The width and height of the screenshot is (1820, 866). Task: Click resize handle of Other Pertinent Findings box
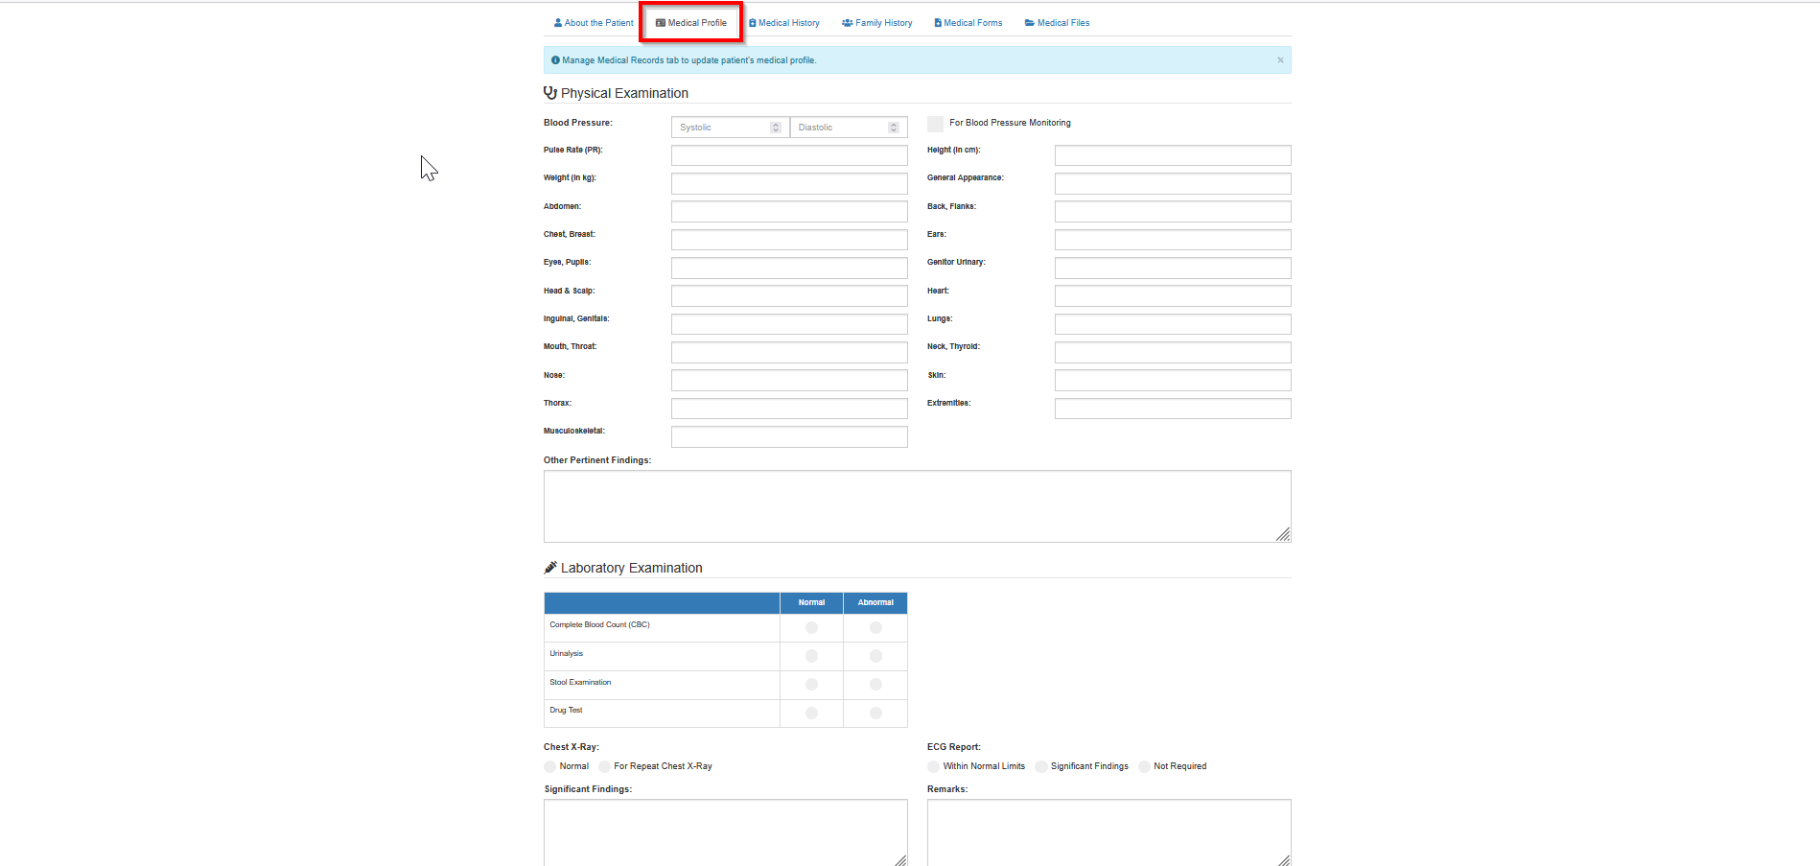(x=1283, y=534)
